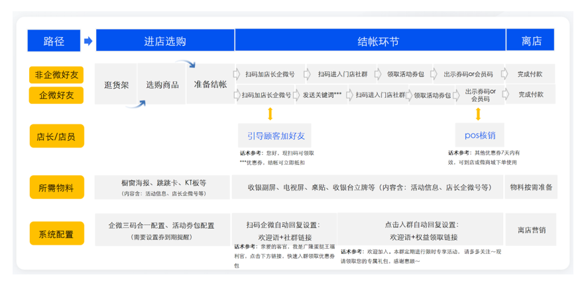Click the yellow double arrow above 引导顾客加好友
The image size is (586, 285).
pyautogui.click(x=270, y=114)
